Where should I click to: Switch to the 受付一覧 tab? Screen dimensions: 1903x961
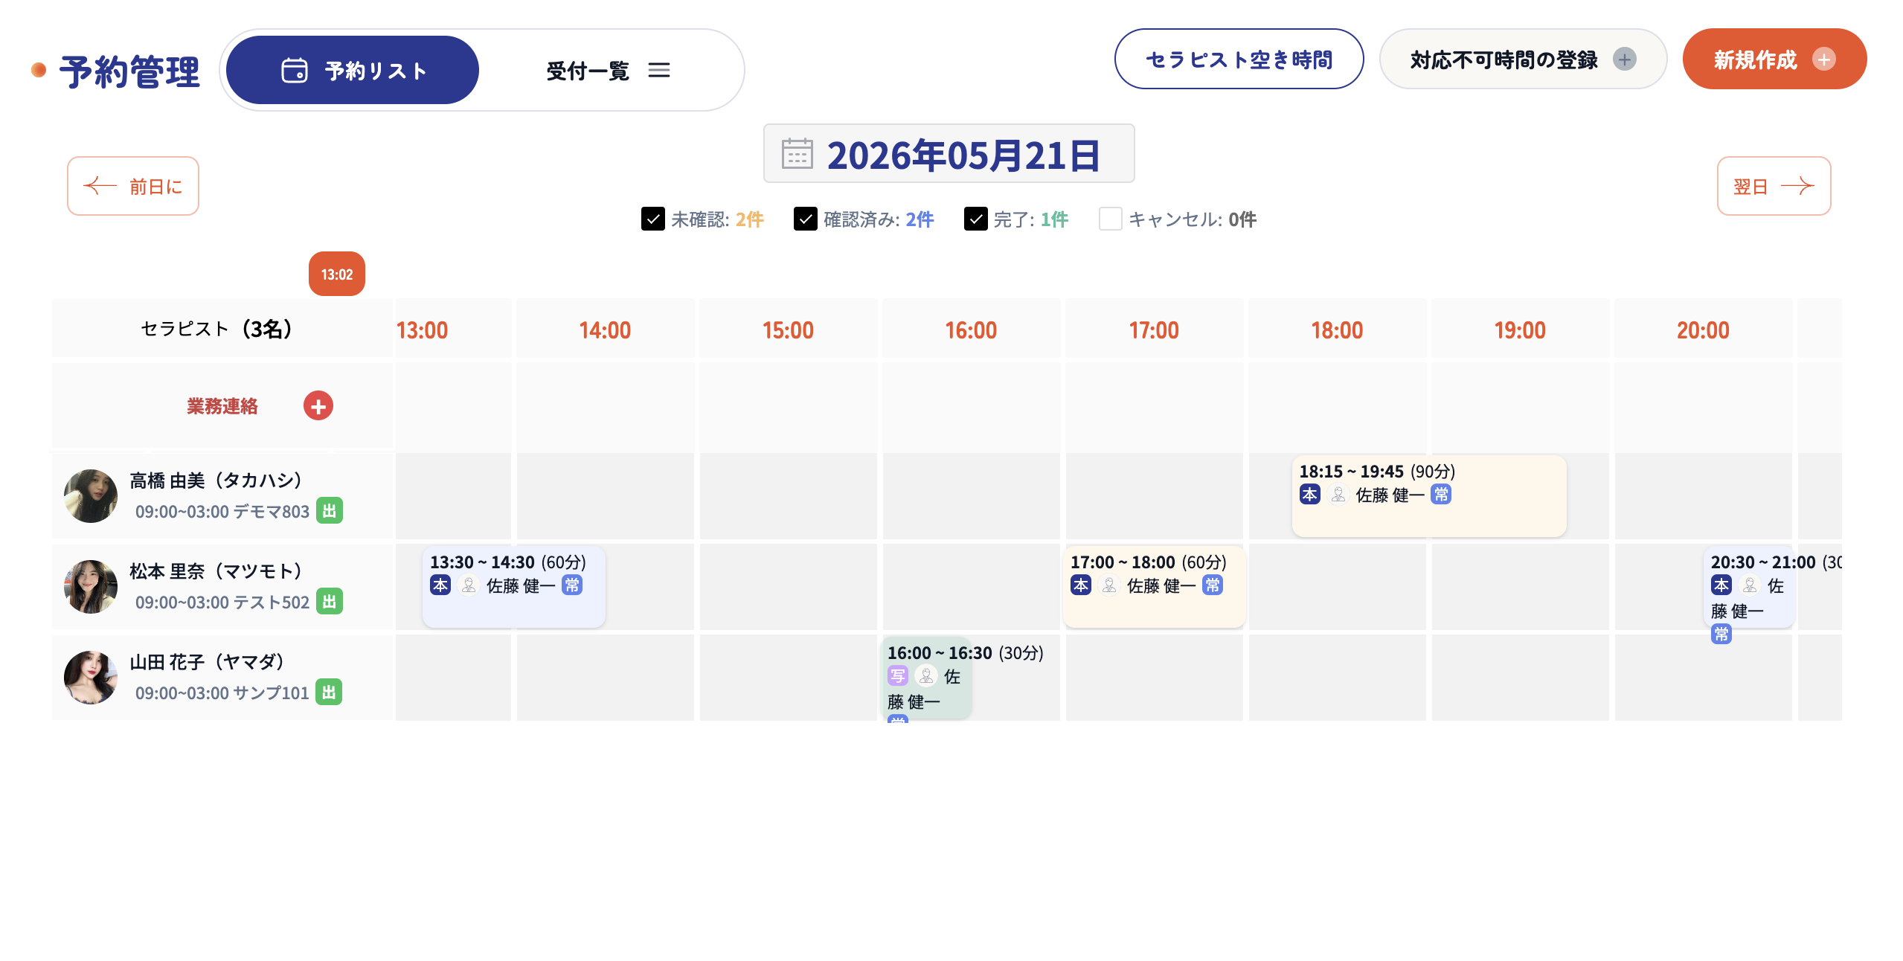point(609,71)
